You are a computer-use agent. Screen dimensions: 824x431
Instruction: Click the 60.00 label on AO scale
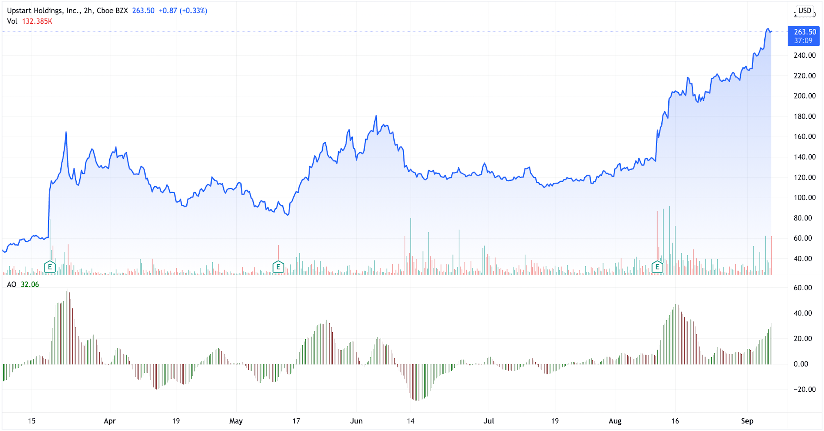tap(803, 288)
